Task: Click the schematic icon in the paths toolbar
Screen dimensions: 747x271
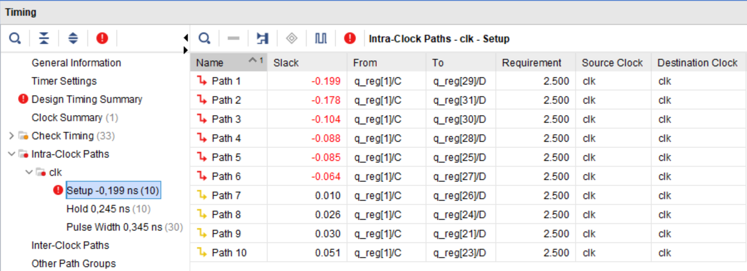Action: point(262,38)
